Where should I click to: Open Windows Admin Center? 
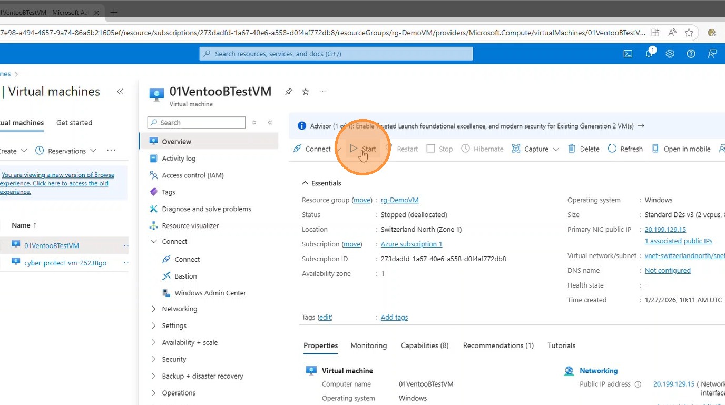210,293
